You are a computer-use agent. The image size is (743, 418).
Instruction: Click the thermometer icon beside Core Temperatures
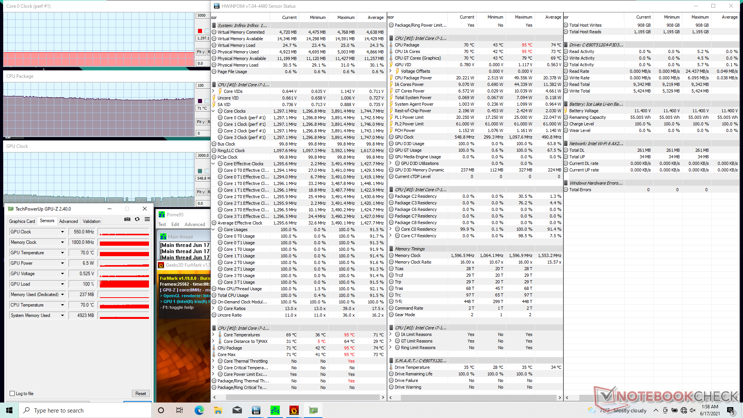point(220,335)
